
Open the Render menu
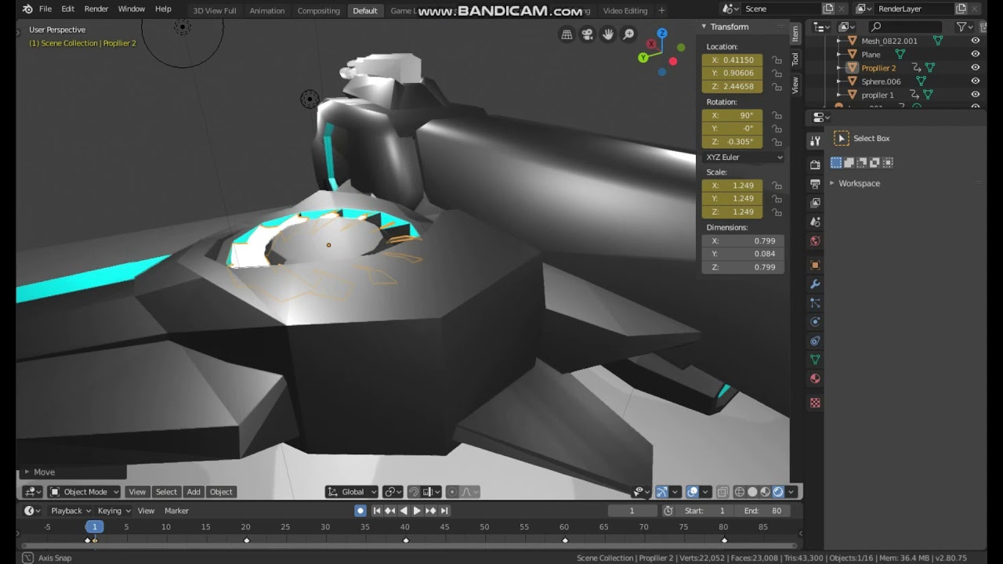point(96,9)
